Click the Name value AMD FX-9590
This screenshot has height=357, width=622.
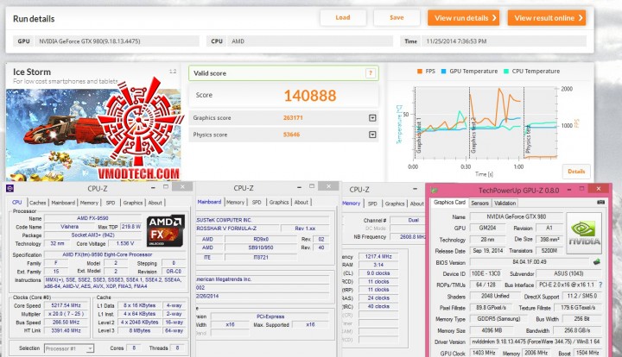[92, 218]
